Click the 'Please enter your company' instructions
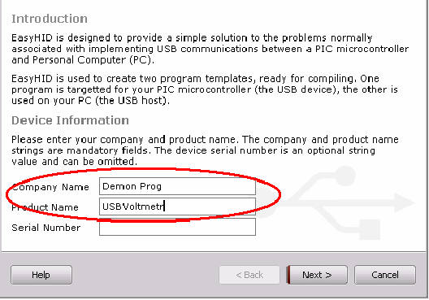The height and width of the screenshot is (300, 429). 205,150
